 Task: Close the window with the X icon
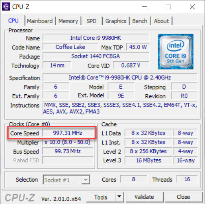pos(192,7)
